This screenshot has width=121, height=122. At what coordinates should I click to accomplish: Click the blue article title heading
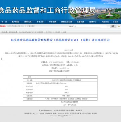pos(60,40)
